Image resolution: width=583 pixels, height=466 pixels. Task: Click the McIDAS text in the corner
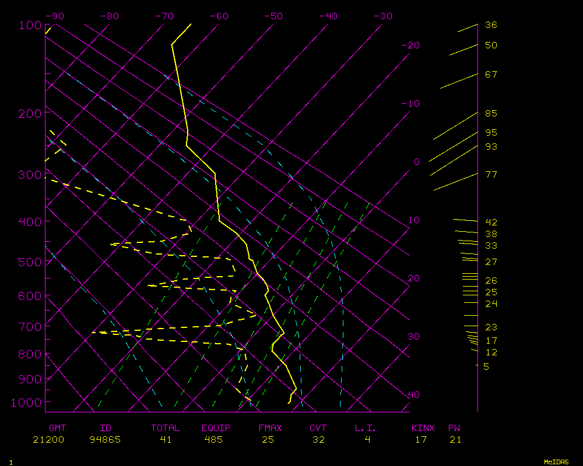click(x=556, y=462)
